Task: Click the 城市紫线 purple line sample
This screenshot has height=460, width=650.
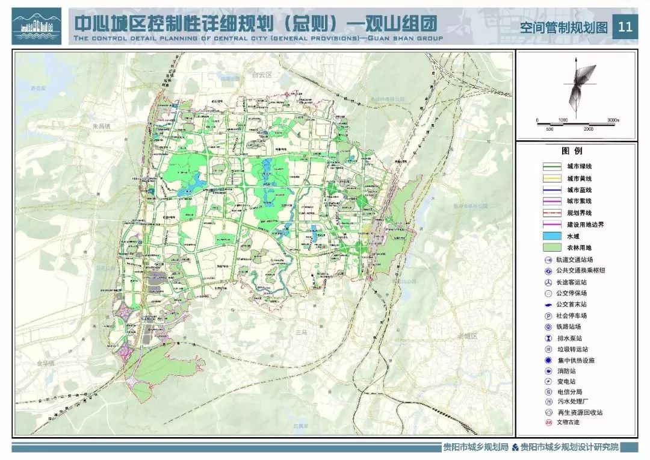Action: click(552, 201)
